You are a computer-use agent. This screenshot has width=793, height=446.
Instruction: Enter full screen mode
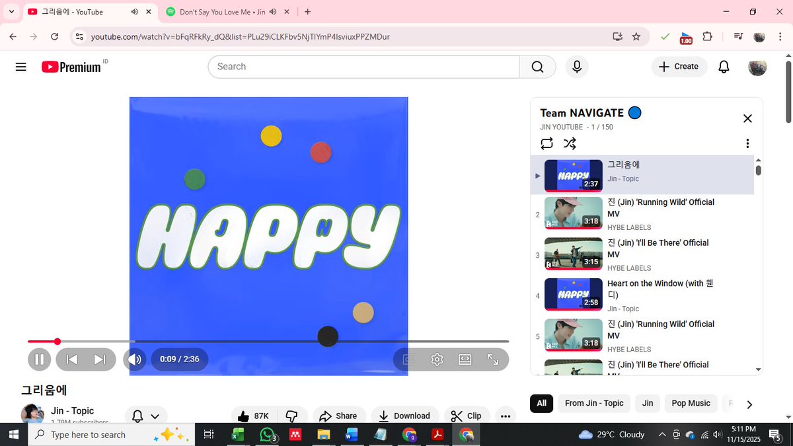pos(493,359)
